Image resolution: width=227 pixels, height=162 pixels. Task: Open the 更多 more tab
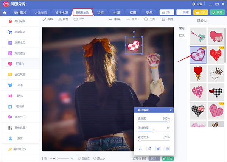click(x=149, y=12)
